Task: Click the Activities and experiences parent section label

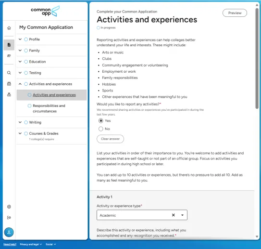Action: pos(50,84)
